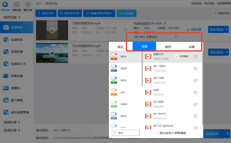The width and height of the screenshot is (231, 143).
Task: Expand the 音频处理 sidebar section
Action: tap(12, 130)
